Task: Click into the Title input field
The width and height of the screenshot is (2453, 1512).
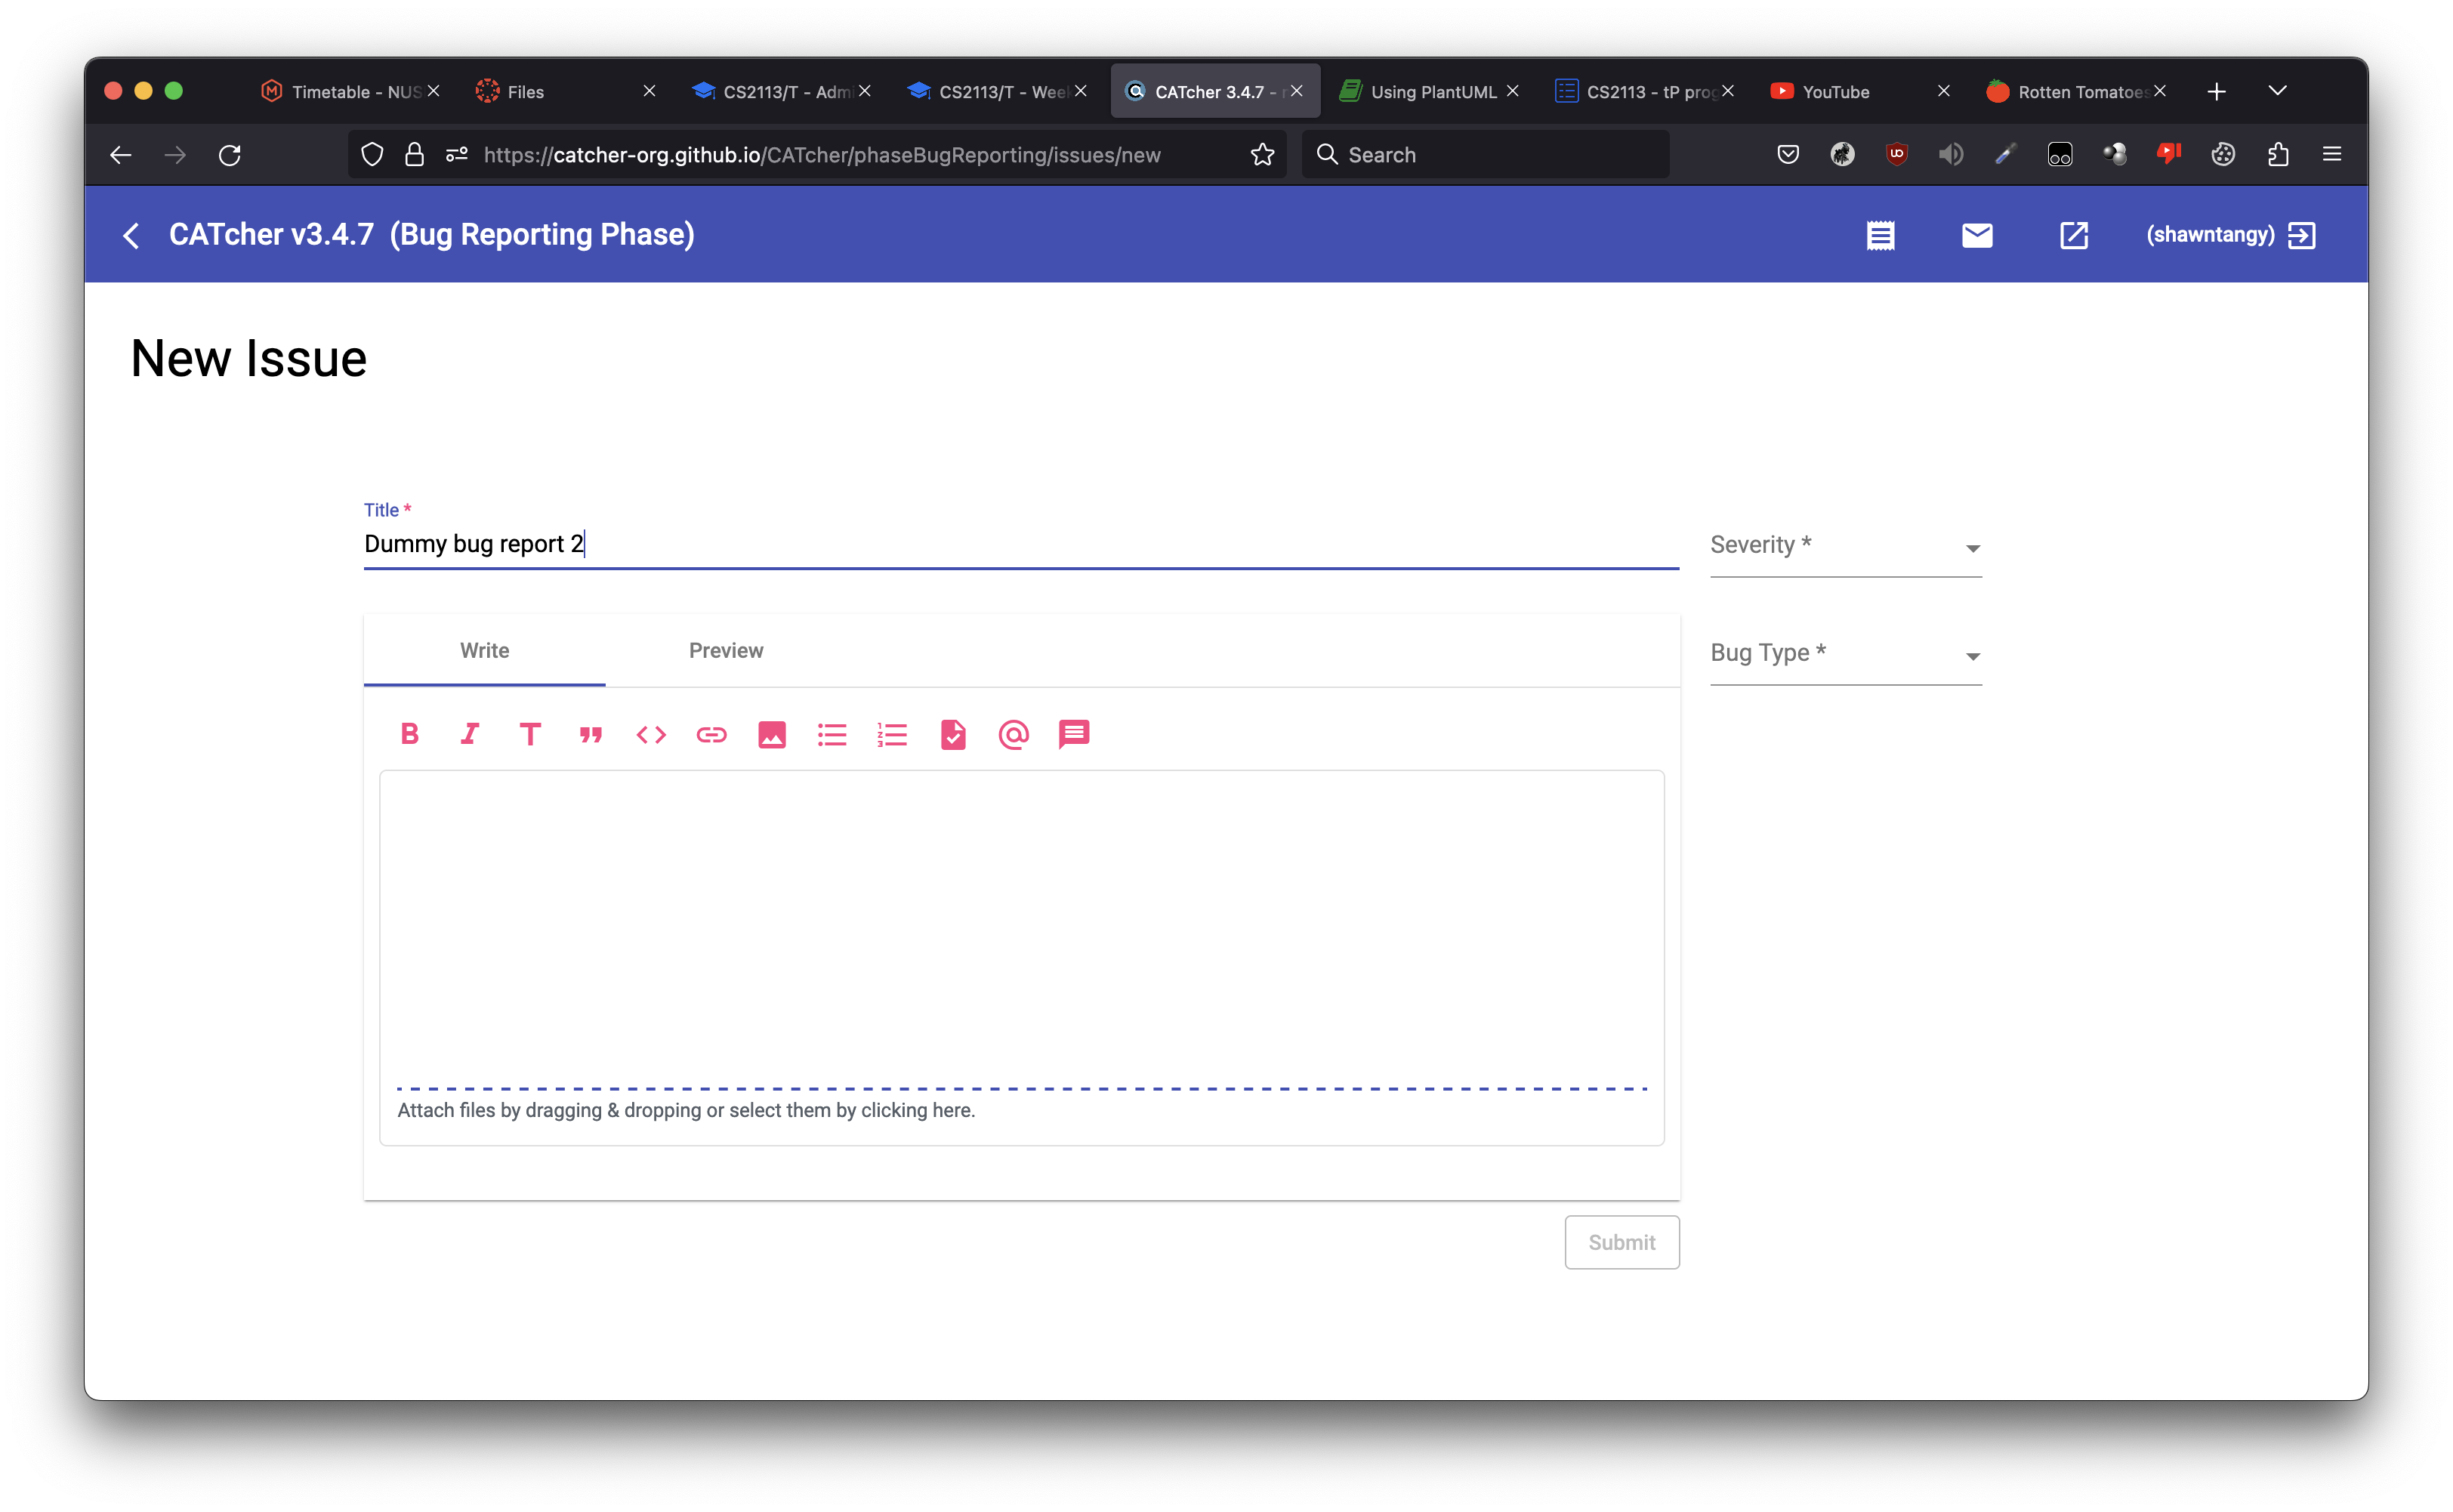Action: (x=1020, y=544)
